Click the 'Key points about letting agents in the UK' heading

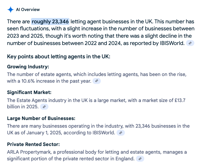(58, 57)
